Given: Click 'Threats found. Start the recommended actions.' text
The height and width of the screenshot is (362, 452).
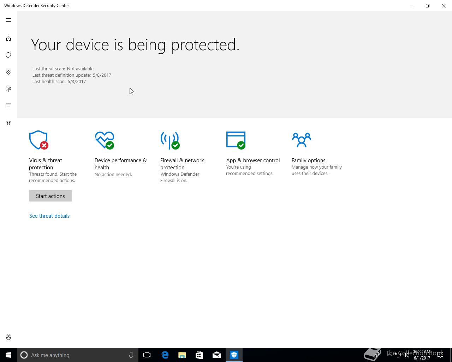Looking at the screenshot, I should (53, 177).
